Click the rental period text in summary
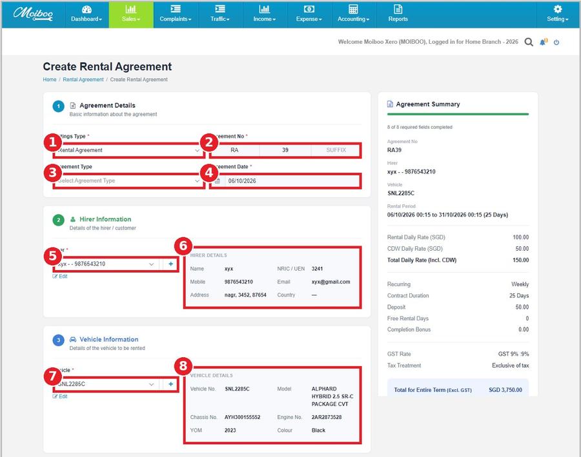The height and width of the screenshot is (457, 581). point(447,215)
